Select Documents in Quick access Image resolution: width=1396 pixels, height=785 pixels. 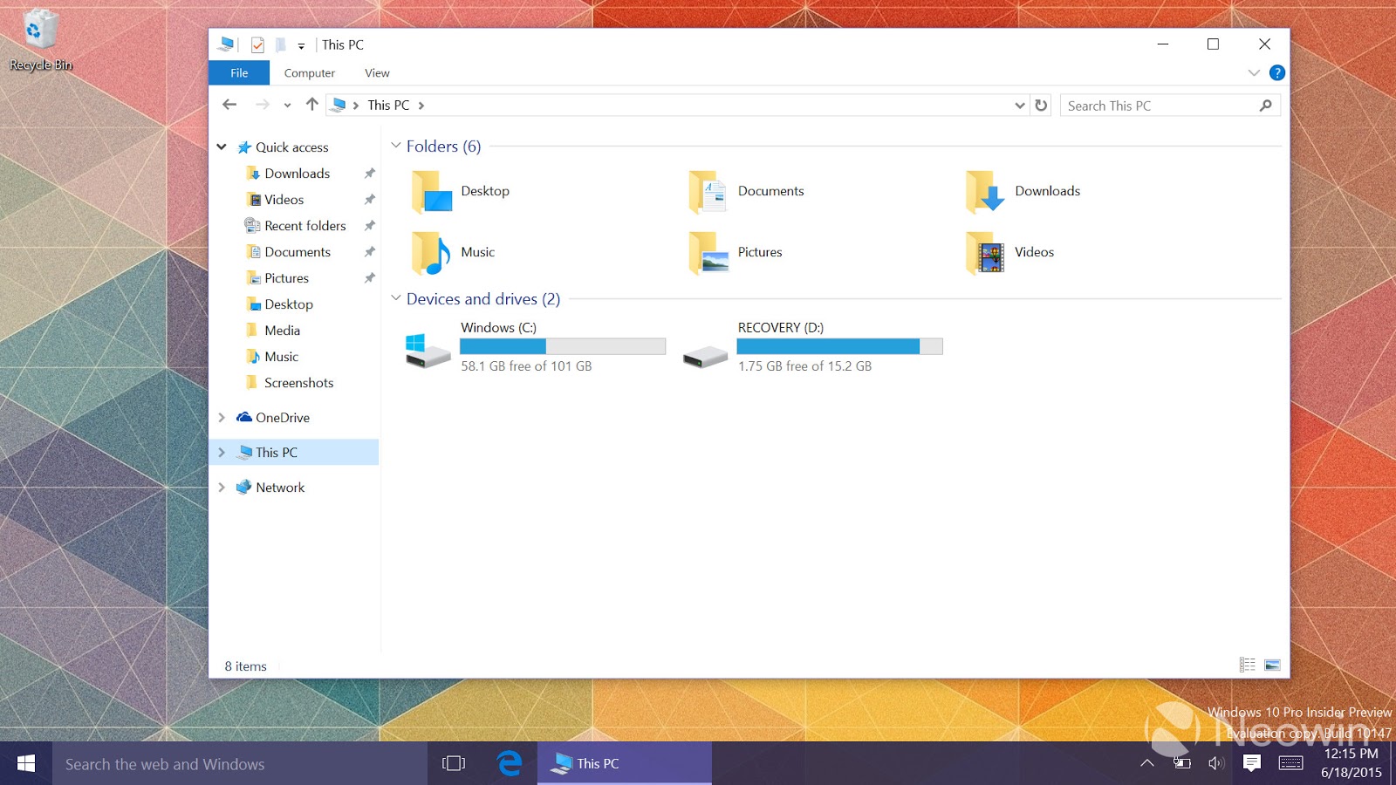[x=298, y=252]
